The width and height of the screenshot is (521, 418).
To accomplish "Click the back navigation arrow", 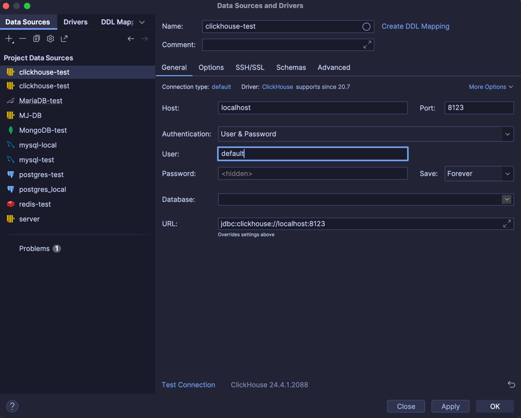I will [x=131, y=39].
